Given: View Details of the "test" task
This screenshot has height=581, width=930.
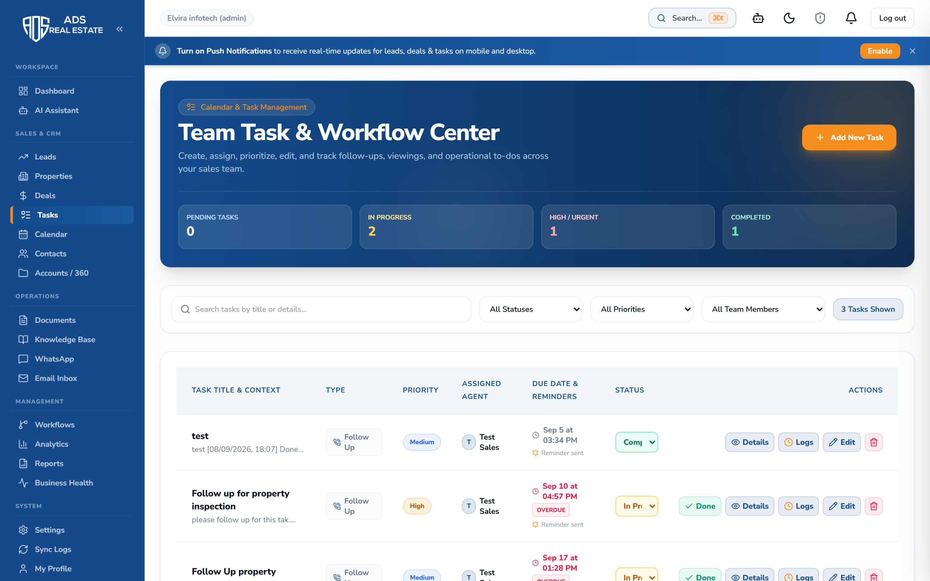Looking at the screenshot, I should point(749,442).
